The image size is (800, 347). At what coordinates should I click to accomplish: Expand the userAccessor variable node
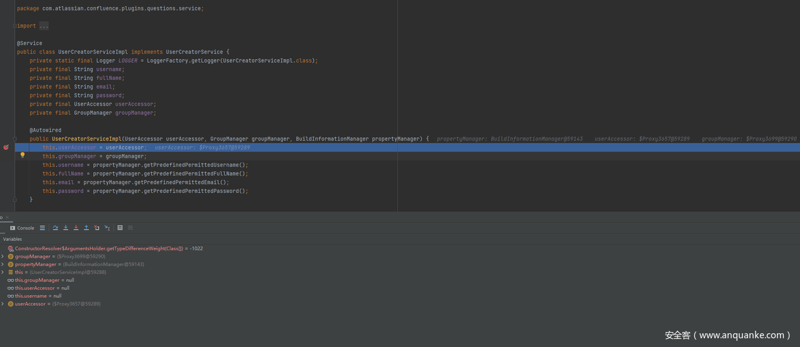(2, 304)
